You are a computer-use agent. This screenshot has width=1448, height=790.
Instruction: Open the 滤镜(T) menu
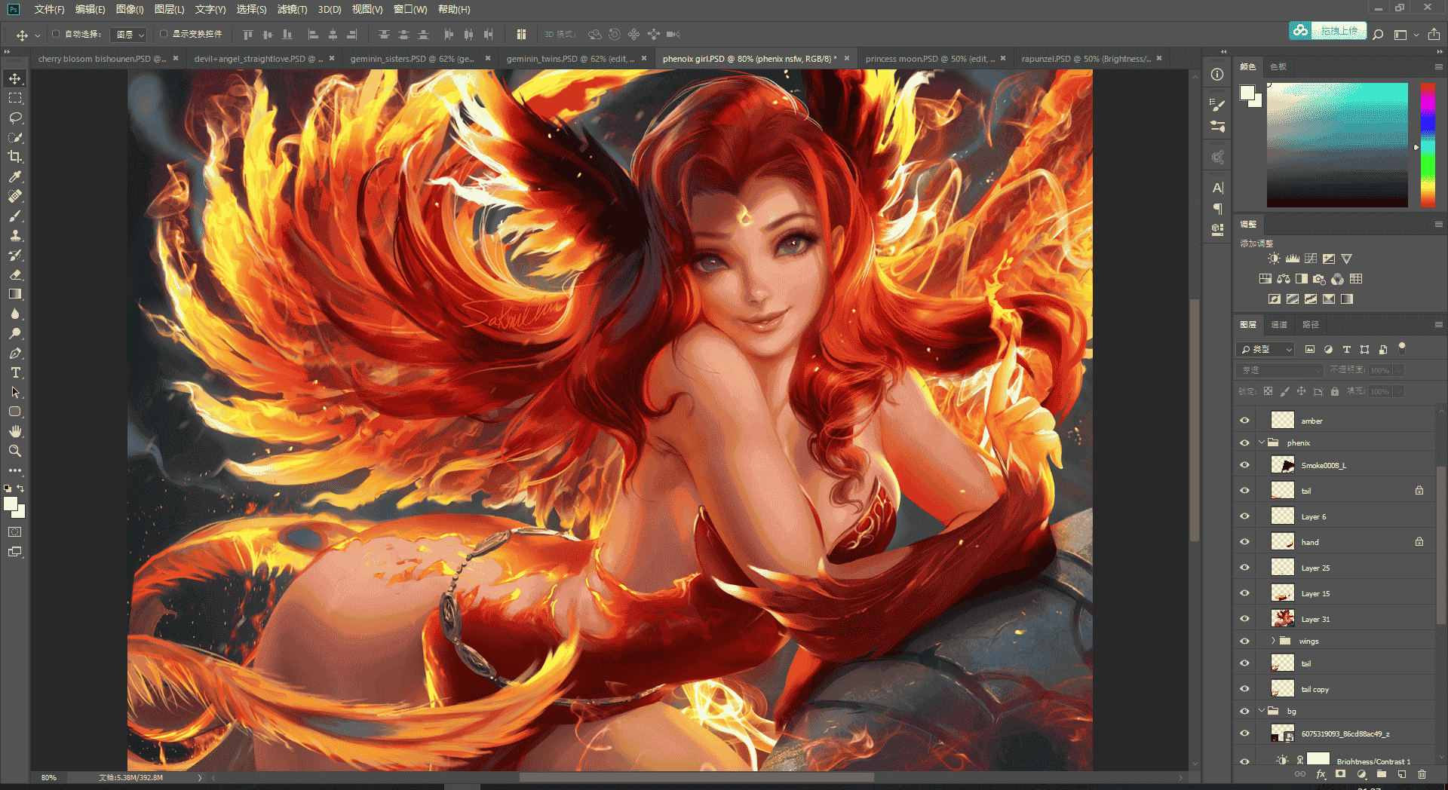point(293,10)
